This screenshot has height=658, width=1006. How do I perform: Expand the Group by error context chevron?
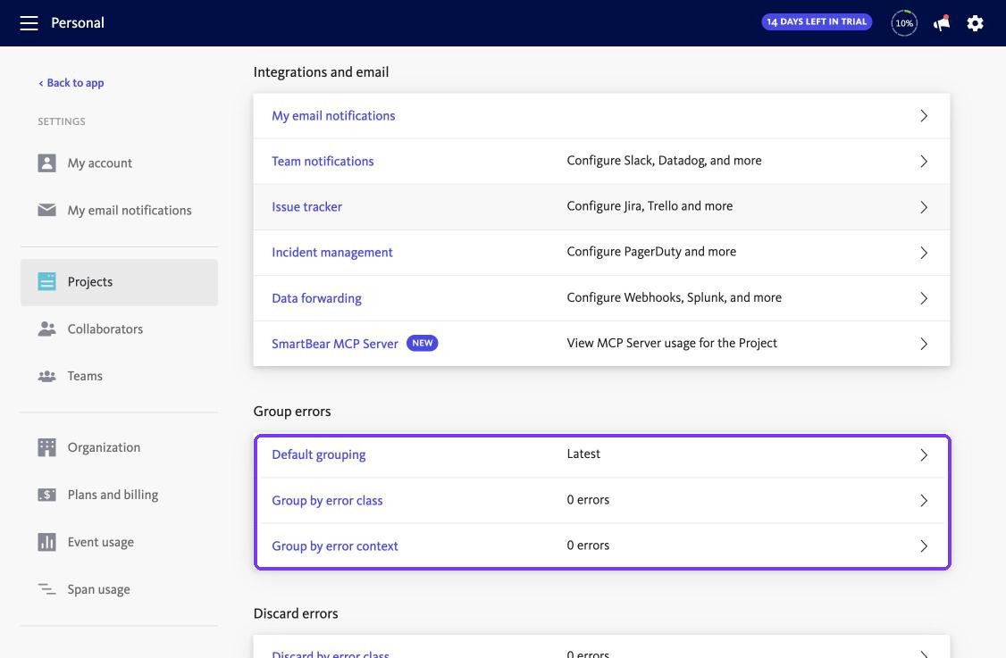pyautogui.click(x=924, y=546)
